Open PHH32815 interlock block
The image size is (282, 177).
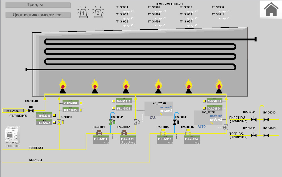pos(44,115)
